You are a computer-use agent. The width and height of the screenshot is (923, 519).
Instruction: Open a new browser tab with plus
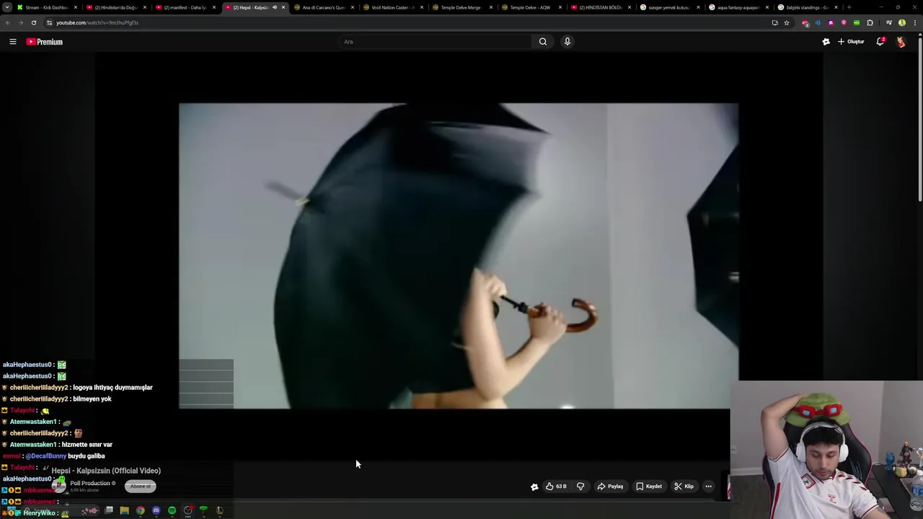tap(849, 7)
